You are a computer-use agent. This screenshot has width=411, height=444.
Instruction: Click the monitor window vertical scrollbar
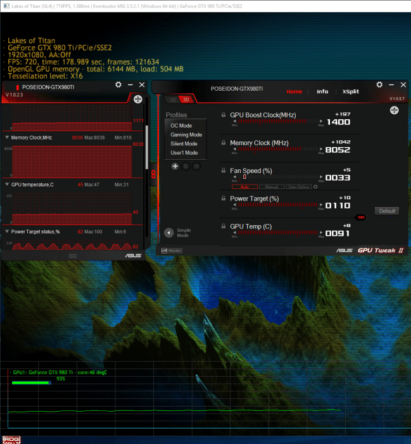click(x=147, y=147)
